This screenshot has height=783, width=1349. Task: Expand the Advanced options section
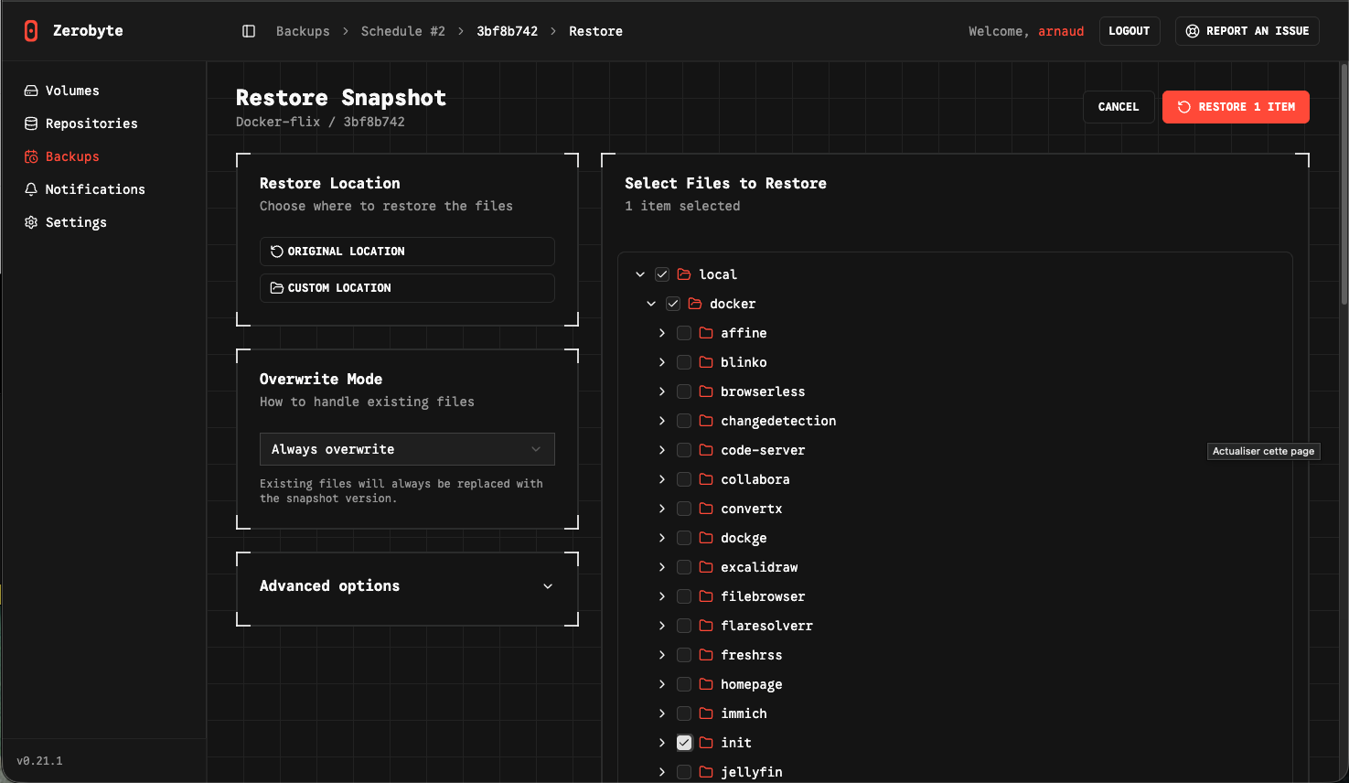pyautogui.click(x=407, y=586)
